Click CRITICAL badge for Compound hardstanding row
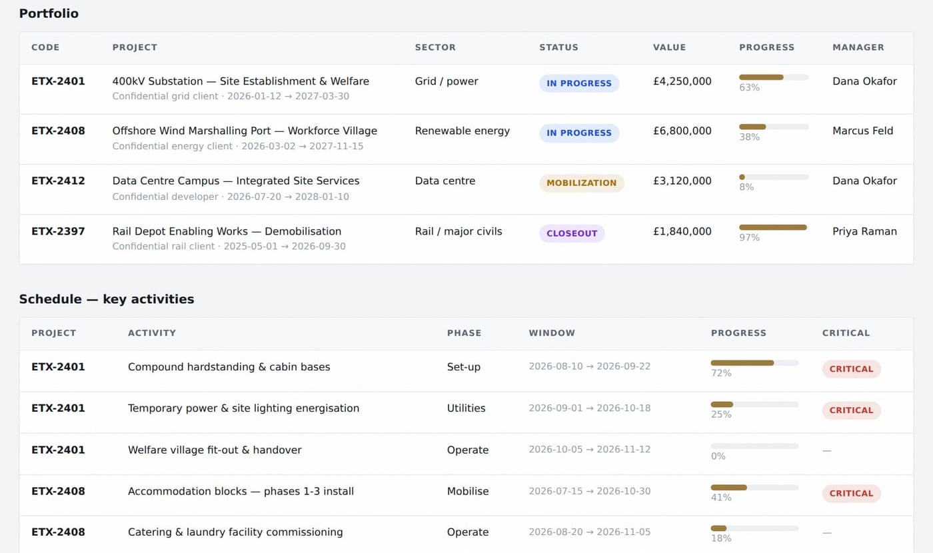Image resolution: width=933 pixels, height=553 pixels. 851,369
